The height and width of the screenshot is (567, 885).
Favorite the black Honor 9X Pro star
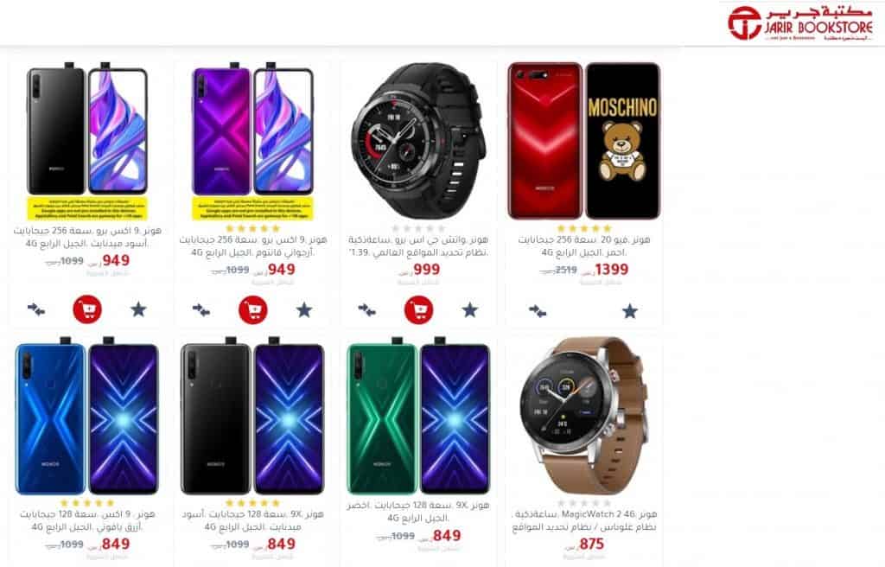(138, 309)
